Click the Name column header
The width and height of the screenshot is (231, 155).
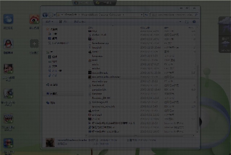pyautogui.click(x=108, y=27)
